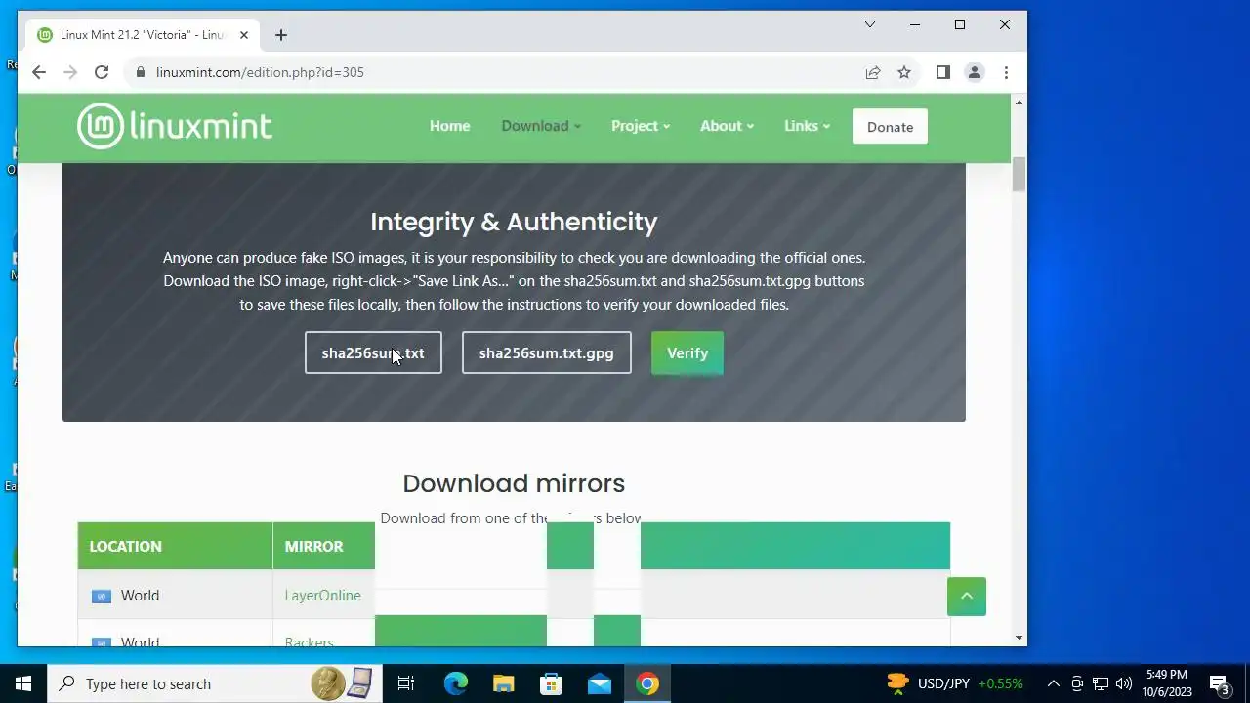
Task: Open Mail app from taskbar
Action: 600,683
